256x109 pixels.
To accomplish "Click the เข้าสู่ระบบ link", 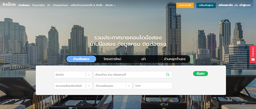I will (x=245, y=5).
